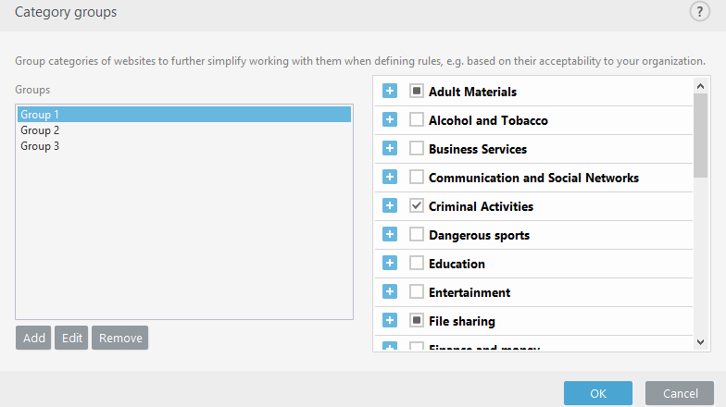Click the Criminal Activities label
Image resolution: width=726 pixels, height=407 pixels.
tap(482, 206)
